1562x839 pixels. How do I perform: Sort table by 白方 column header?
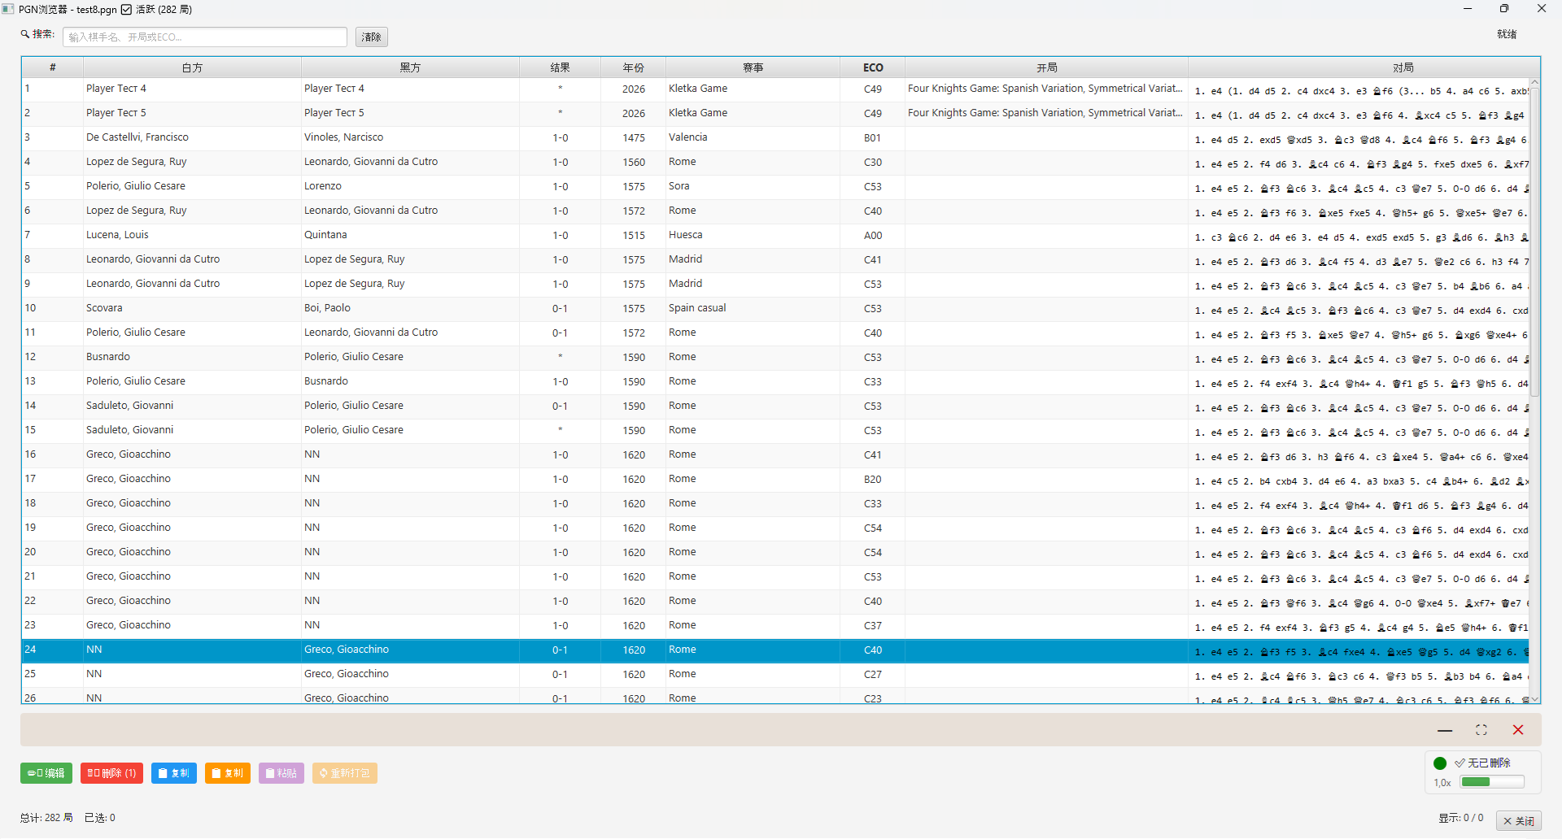(x=193, y=67)
